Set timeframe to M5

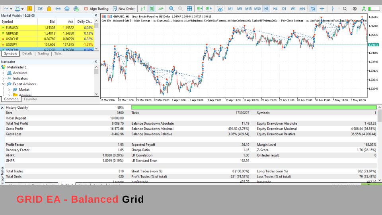tap(240, 9)
